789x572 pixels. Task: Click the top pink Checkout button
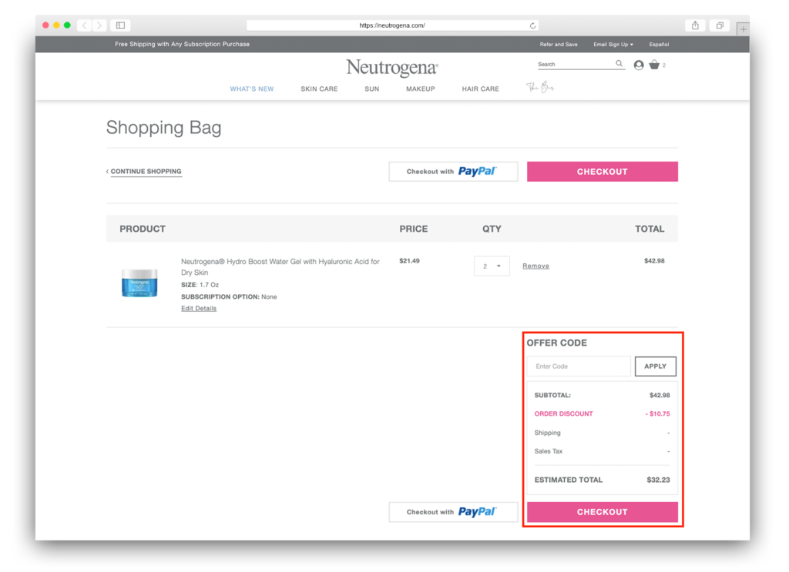coord(603,172)
